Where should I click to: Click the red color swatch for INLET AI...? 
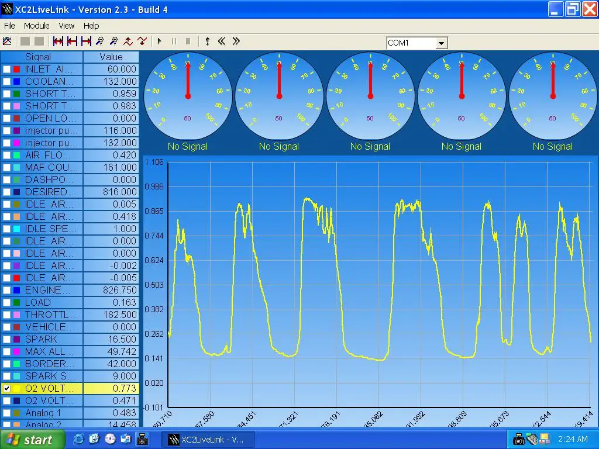[16, 69]
